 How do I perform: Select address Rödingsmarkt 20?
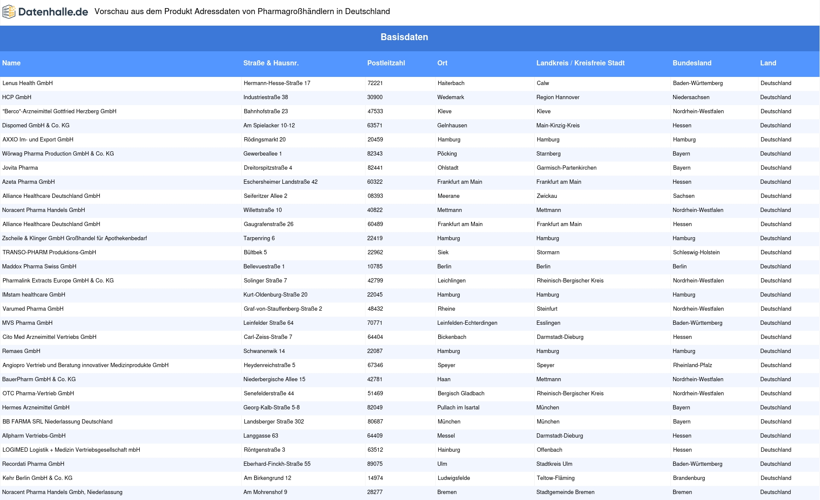tap(265, 139)
